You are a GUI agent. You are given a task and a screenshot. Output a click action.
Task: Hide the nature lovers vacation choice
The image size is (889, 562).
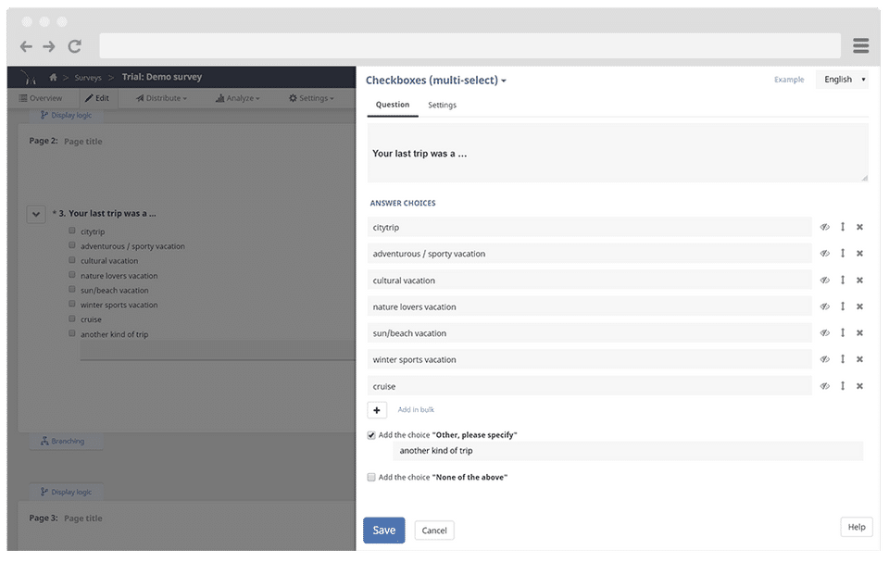825,306
